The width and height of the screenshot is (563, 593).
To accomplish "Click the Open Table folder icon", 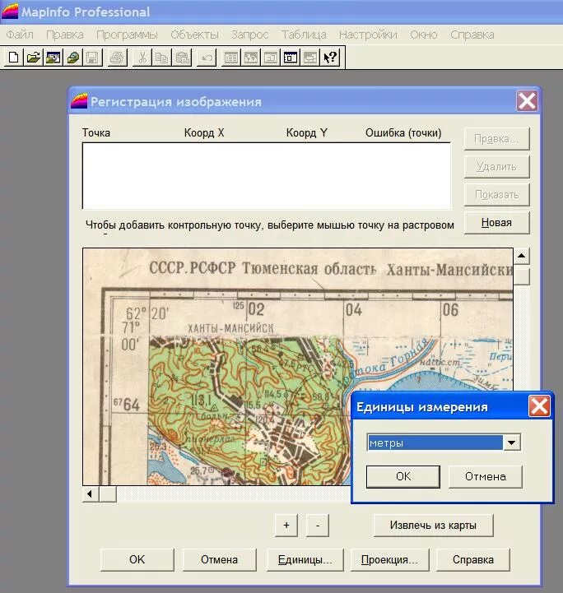I will pyautogui.click(x=33, y=58).
